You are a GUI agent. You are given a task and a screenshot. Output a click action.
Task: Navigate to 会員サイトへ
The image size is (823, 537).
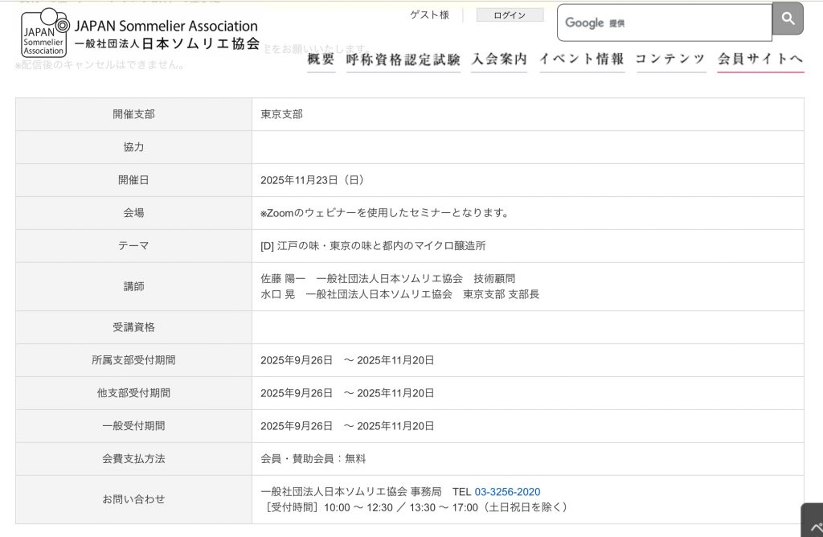click(x=760, y=59)
